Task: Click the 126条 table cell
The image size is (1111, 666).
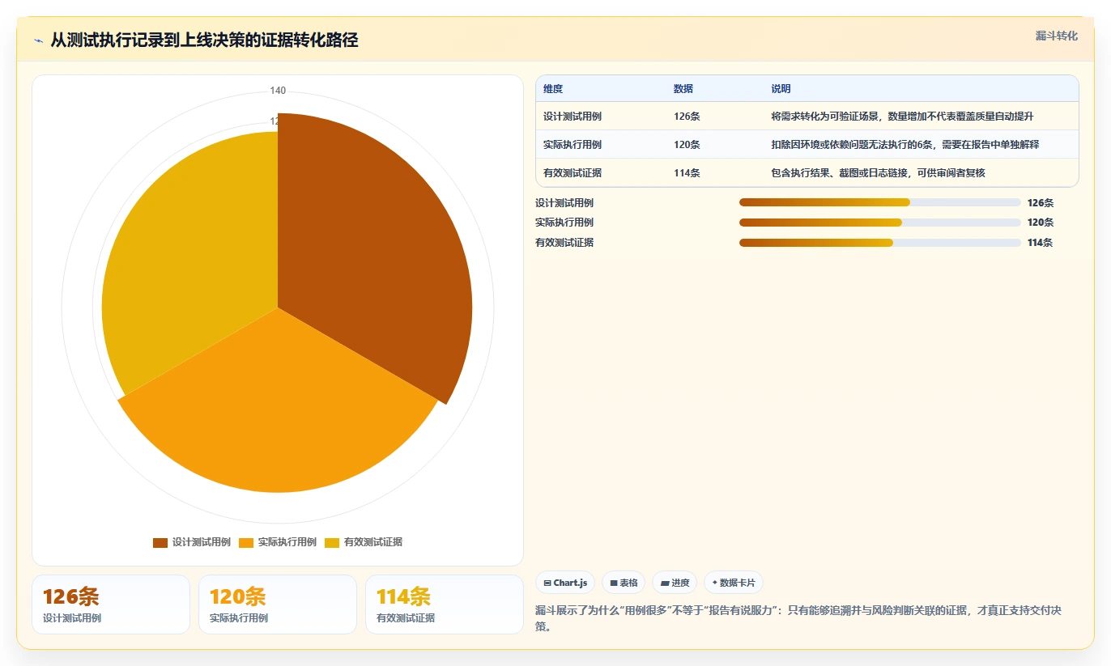Action: tap(687, 117)
